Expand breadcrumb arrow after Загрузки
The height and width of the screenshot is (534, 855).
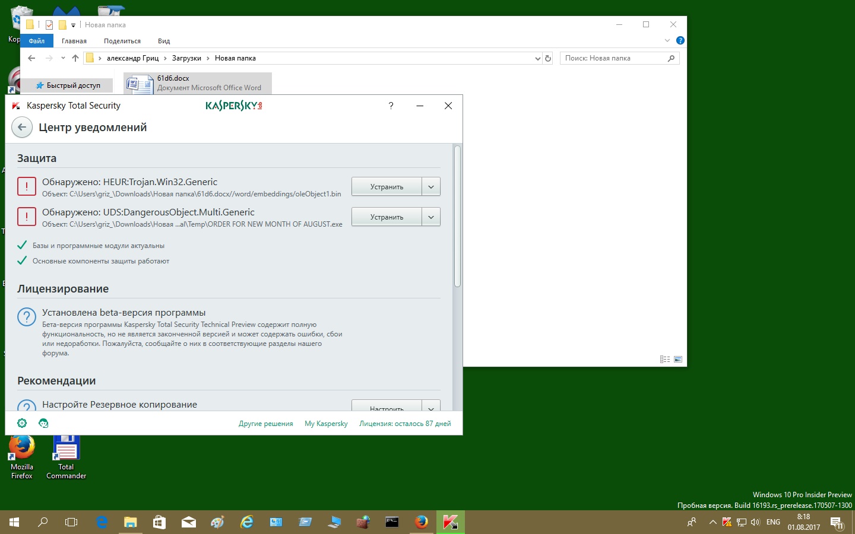coord(208,58)
